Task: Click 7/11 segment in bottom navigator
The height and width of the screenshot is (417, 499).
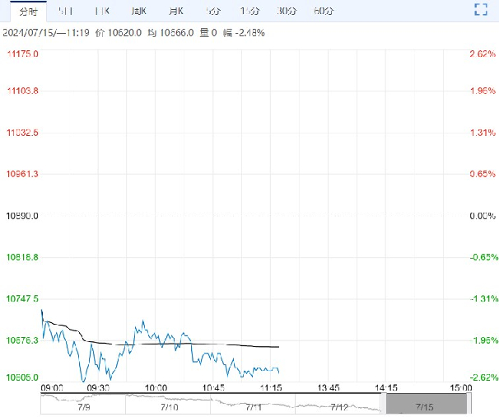Action: click(254, 406)
